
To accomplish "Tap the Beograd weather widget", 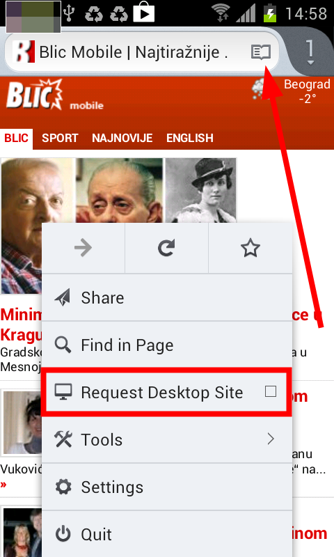I will [x=292, y=91].
